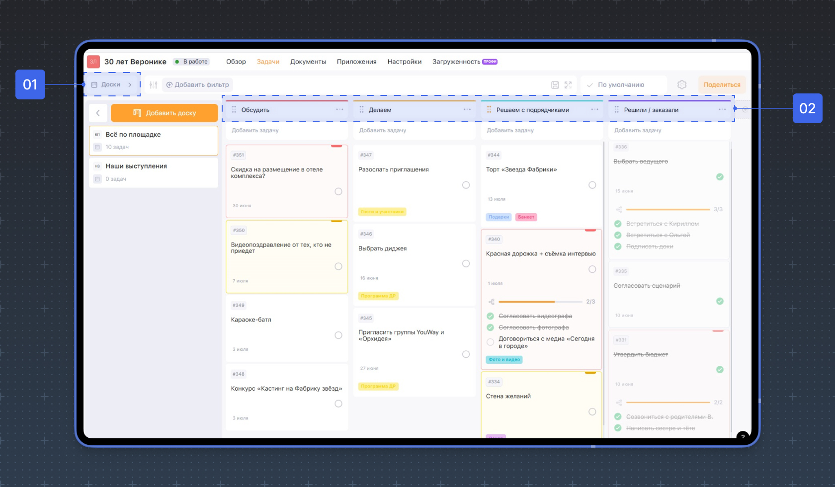This screenshot has height=487, width=835.
Task: Open the В работе status dropdown
Action: point(192,62)
